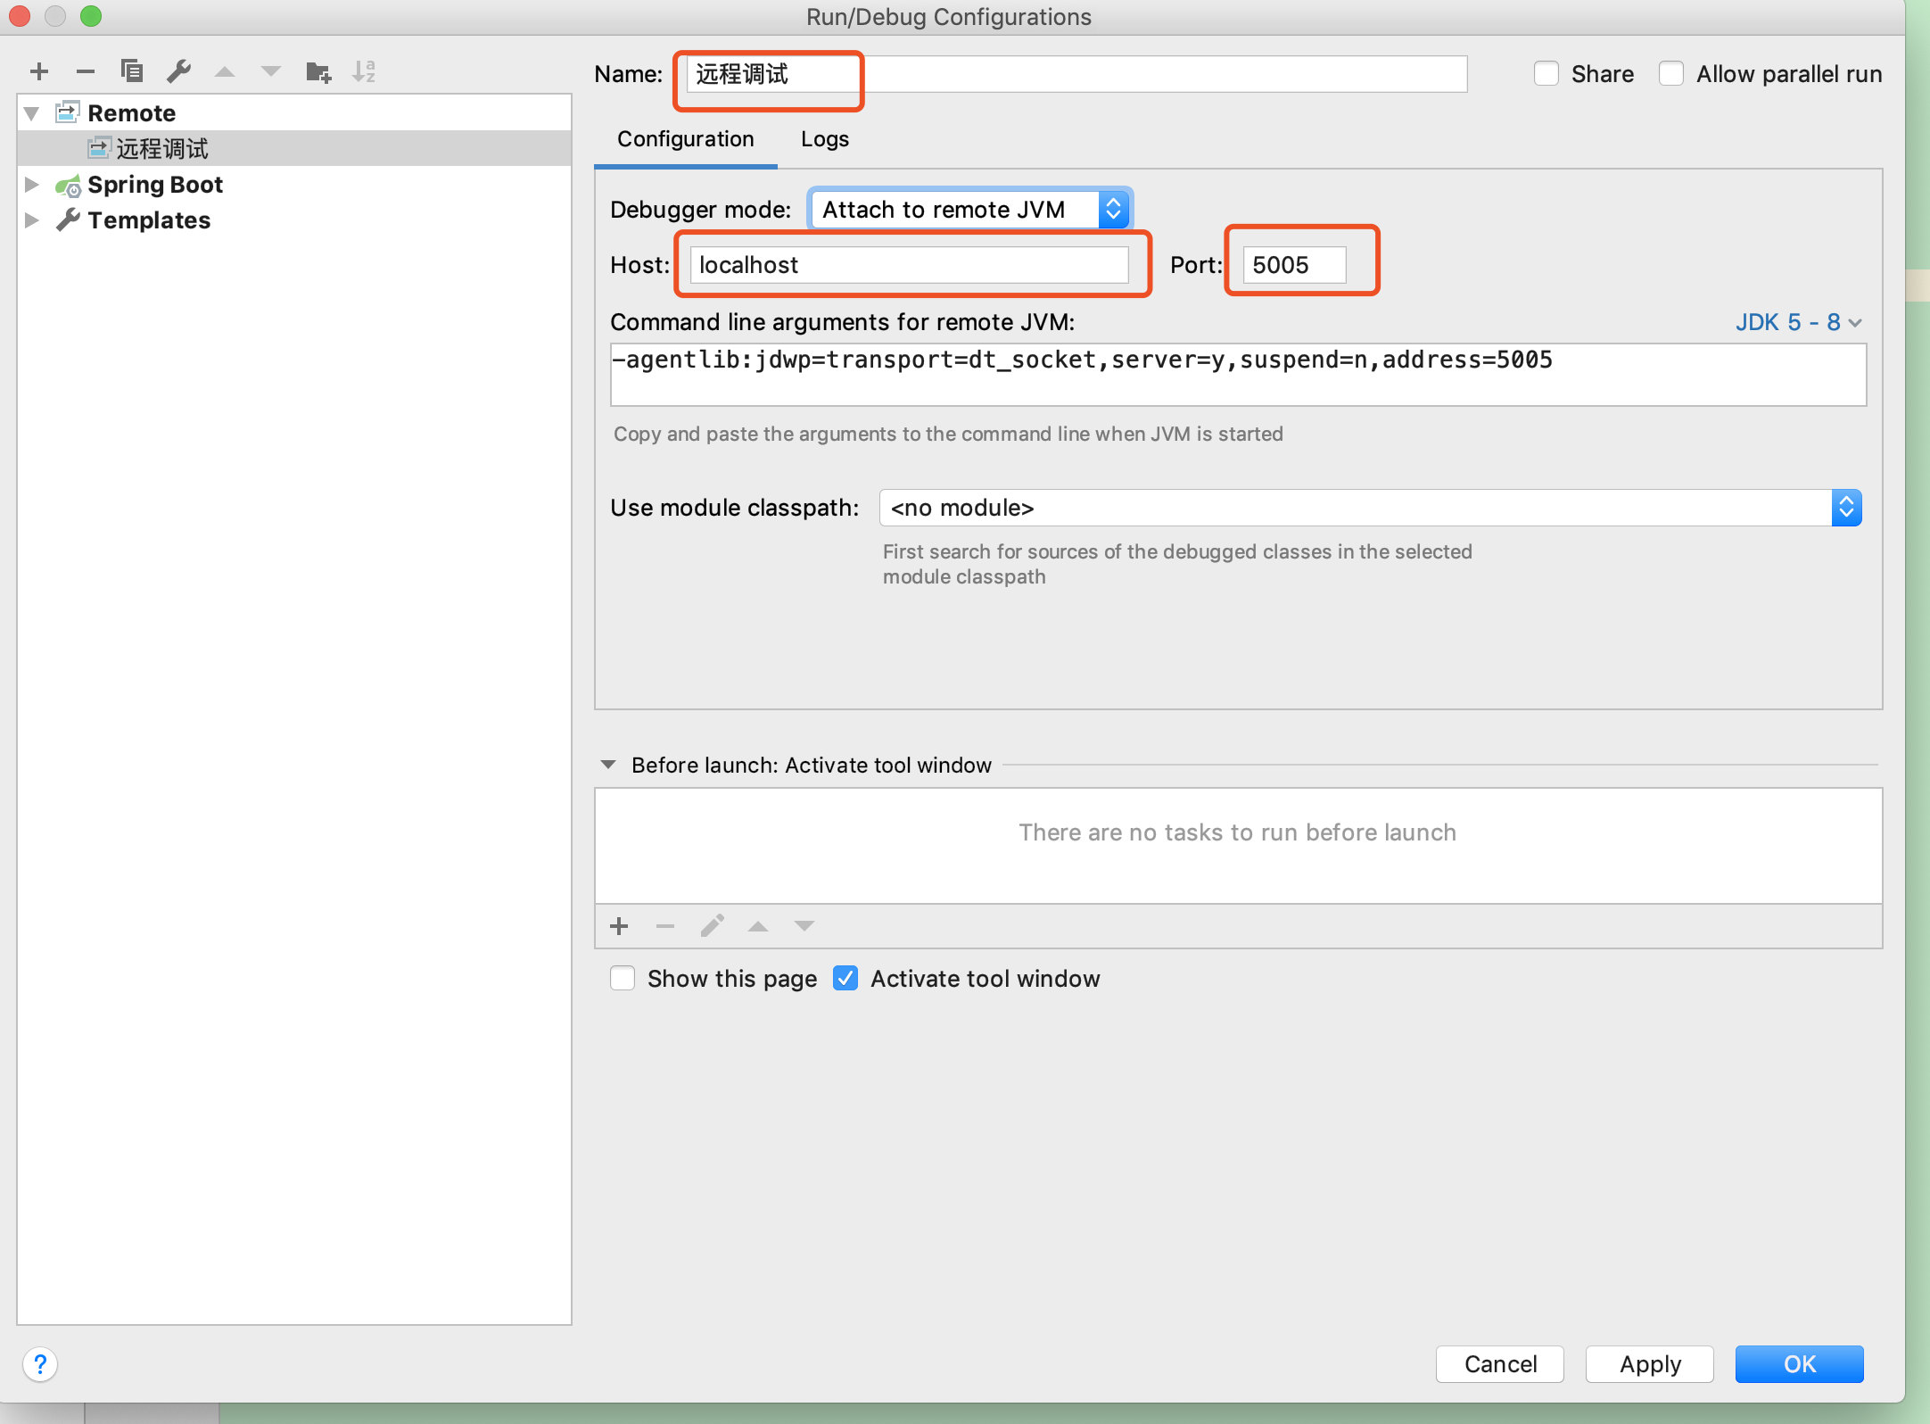Enable Allow parallel run checkbox
Screen dimensions: 1930x1424
(x=1671, y=74)
